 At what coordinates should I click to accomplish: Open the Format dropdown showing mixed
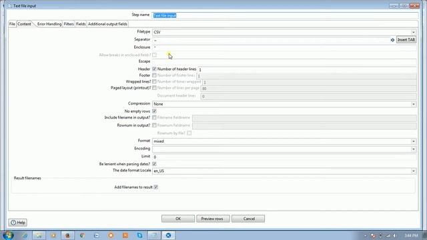(x=414, y=141)
